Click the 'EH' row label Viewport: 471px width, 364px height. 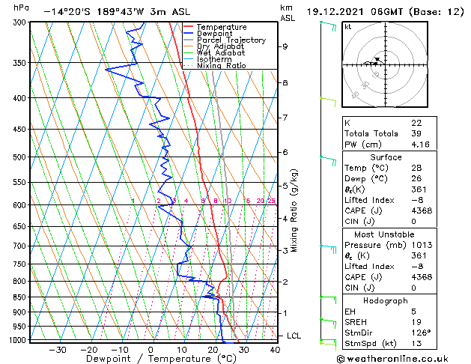350,312
